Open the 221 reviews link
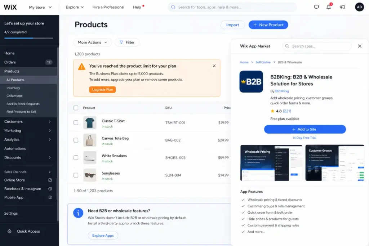The width and height of the screenshot is (369, 246). (x=287, y=111)
